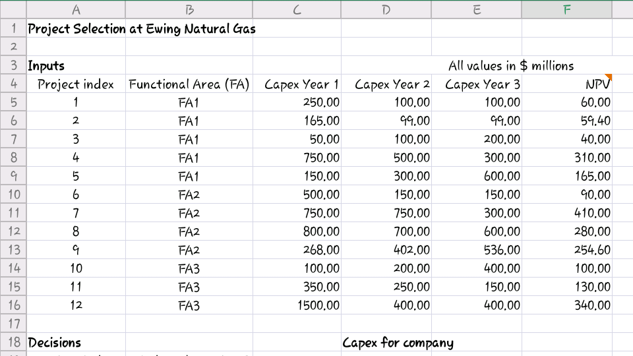Image resolution: width=633 pixels, height=356 pixels.
Task: Select column A header
Action: pyautogui.click(x=76, y=9)
